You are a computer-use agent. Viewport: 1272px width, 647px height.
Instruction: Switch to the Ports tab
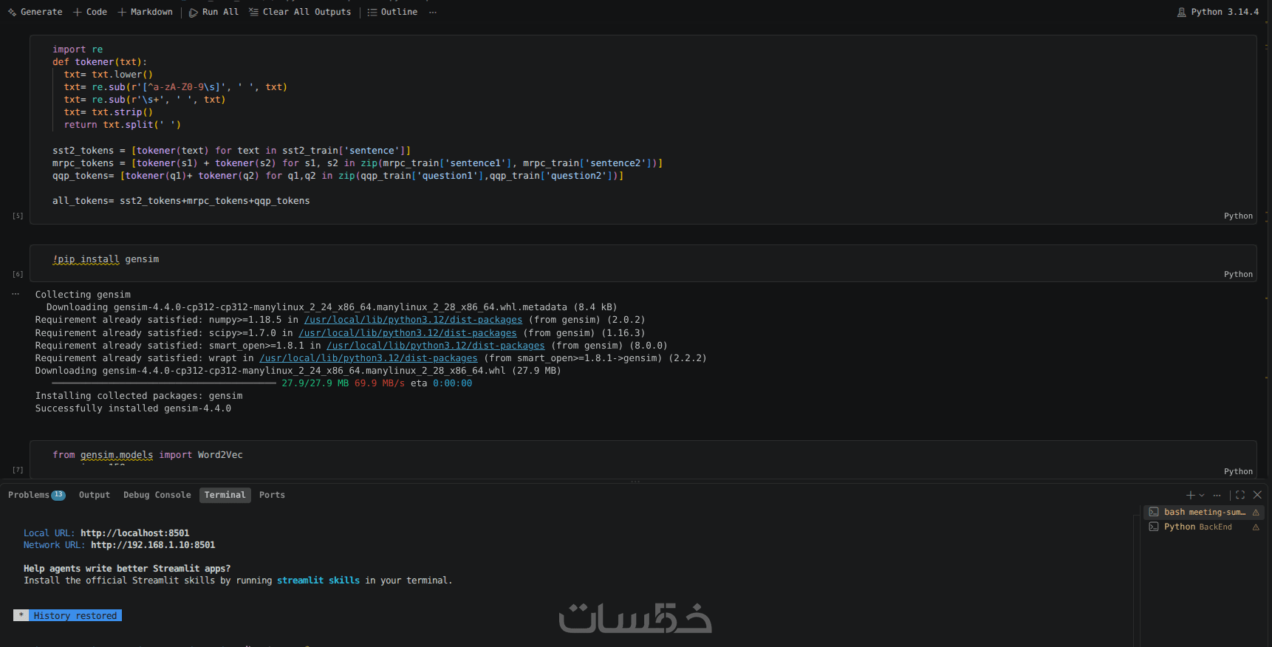pyautogui.click(x=272, y=495)
